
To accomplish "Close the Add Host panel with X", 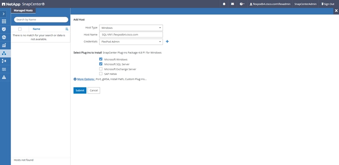I will click(x=336, y=11).
